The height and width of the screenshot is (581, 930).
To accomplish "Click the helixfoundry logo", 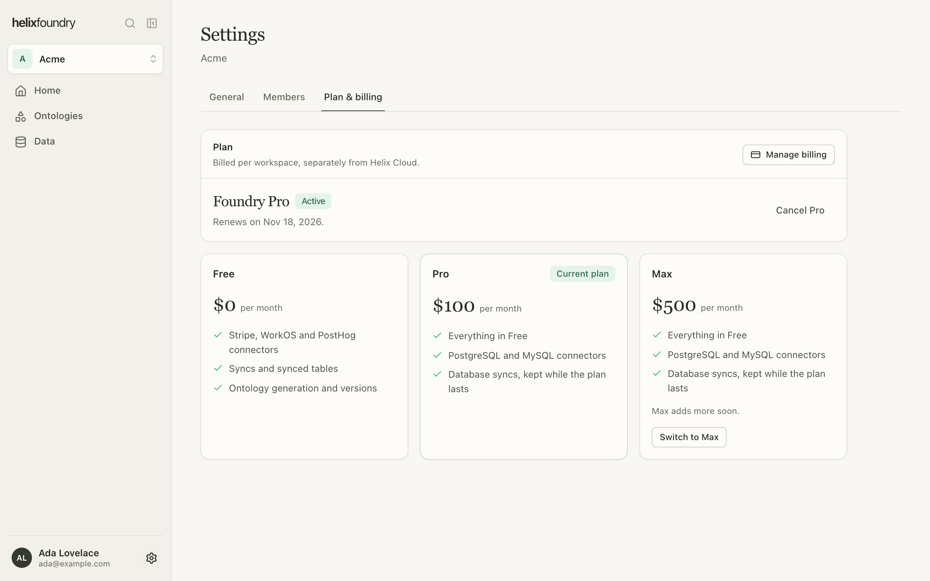I will 44,23.
